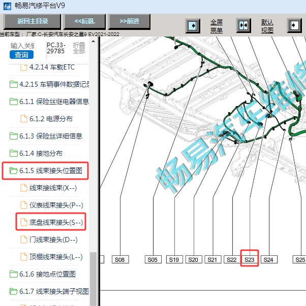Viewport: 306px width, 306px height.
Task: Focus the 输入关键 keyword input field
Action: (22, 46)
